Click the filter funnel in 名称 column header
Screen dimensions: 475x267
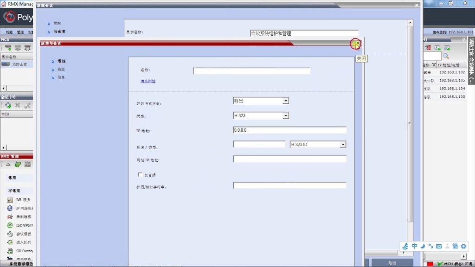point(434,65)
